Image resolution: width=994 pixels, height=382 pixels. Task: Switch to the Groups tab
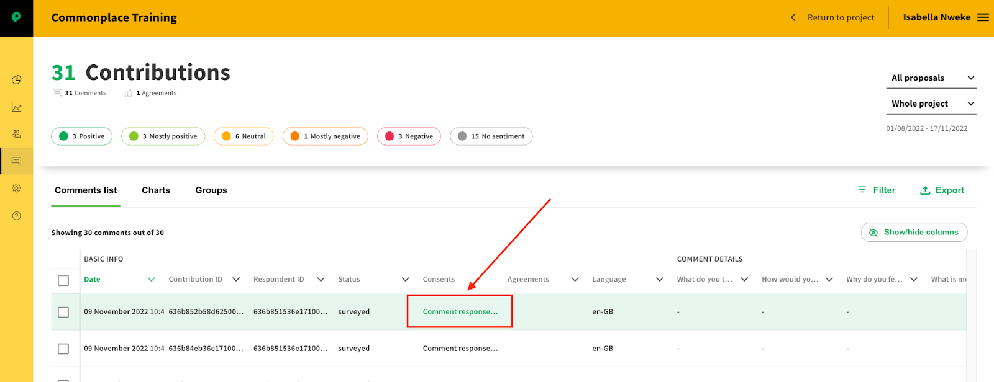(211, 190)
